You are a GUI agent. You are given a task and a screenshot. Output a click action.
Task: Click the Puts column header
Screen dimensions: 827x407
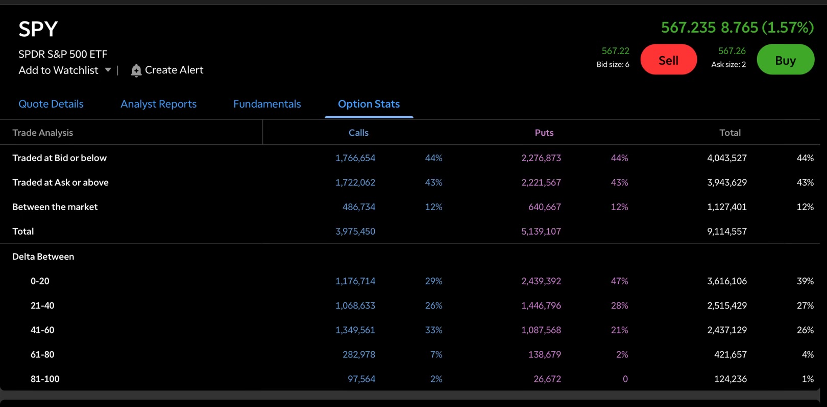point(544,133)
